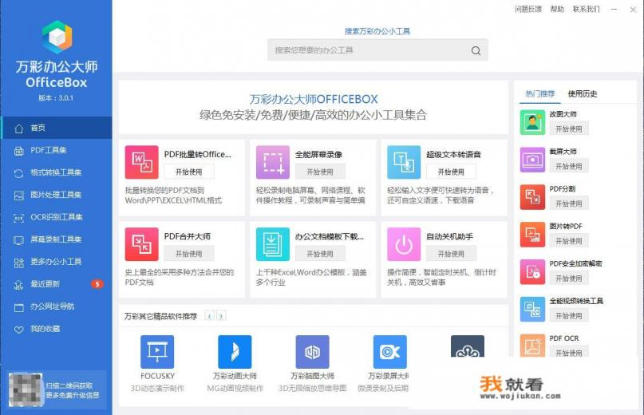Start using PDF批量转Office tool
Viewport: 644px width, 415px height.
[x=189, y=172]
